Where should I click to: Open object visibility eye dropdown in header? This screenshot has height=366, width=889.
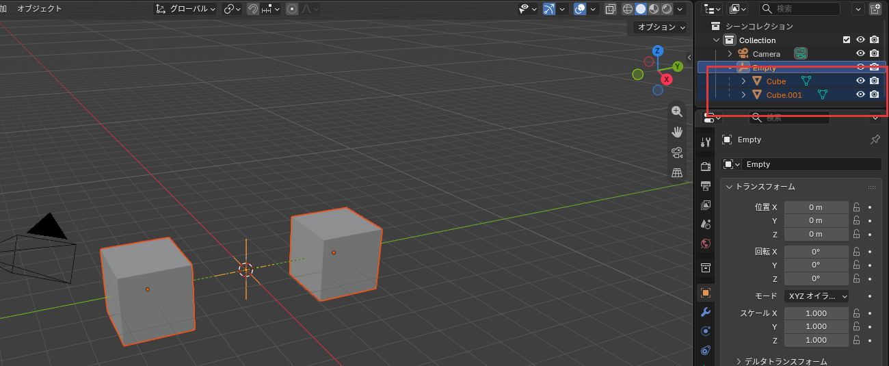pyautogui.click(x=528, y=9)
